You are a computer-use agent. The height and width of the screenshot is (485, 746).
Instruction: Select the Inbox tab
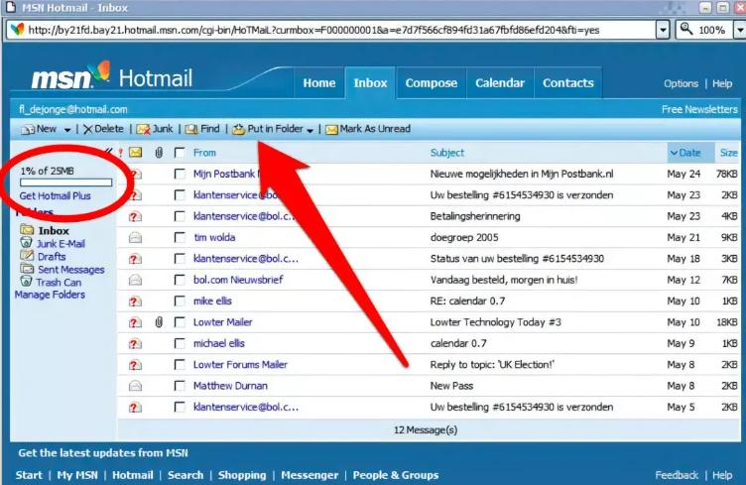pos(370,82)
